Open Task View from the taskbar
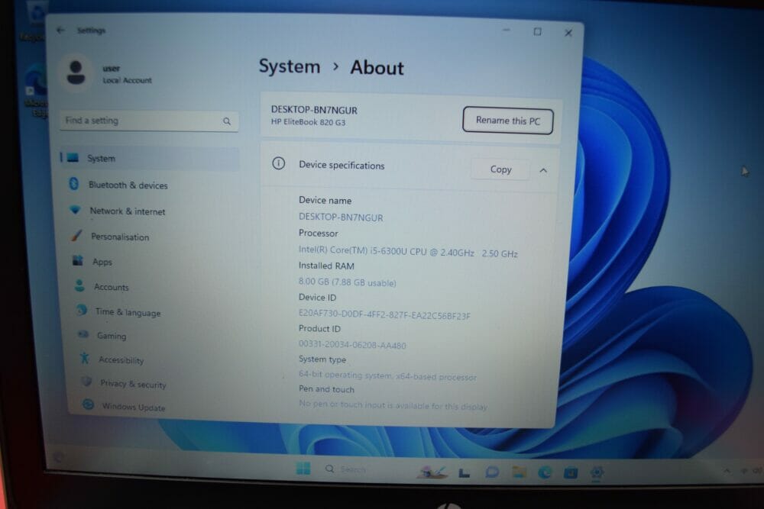The image size is (764, 509). (x=464, y=472)
